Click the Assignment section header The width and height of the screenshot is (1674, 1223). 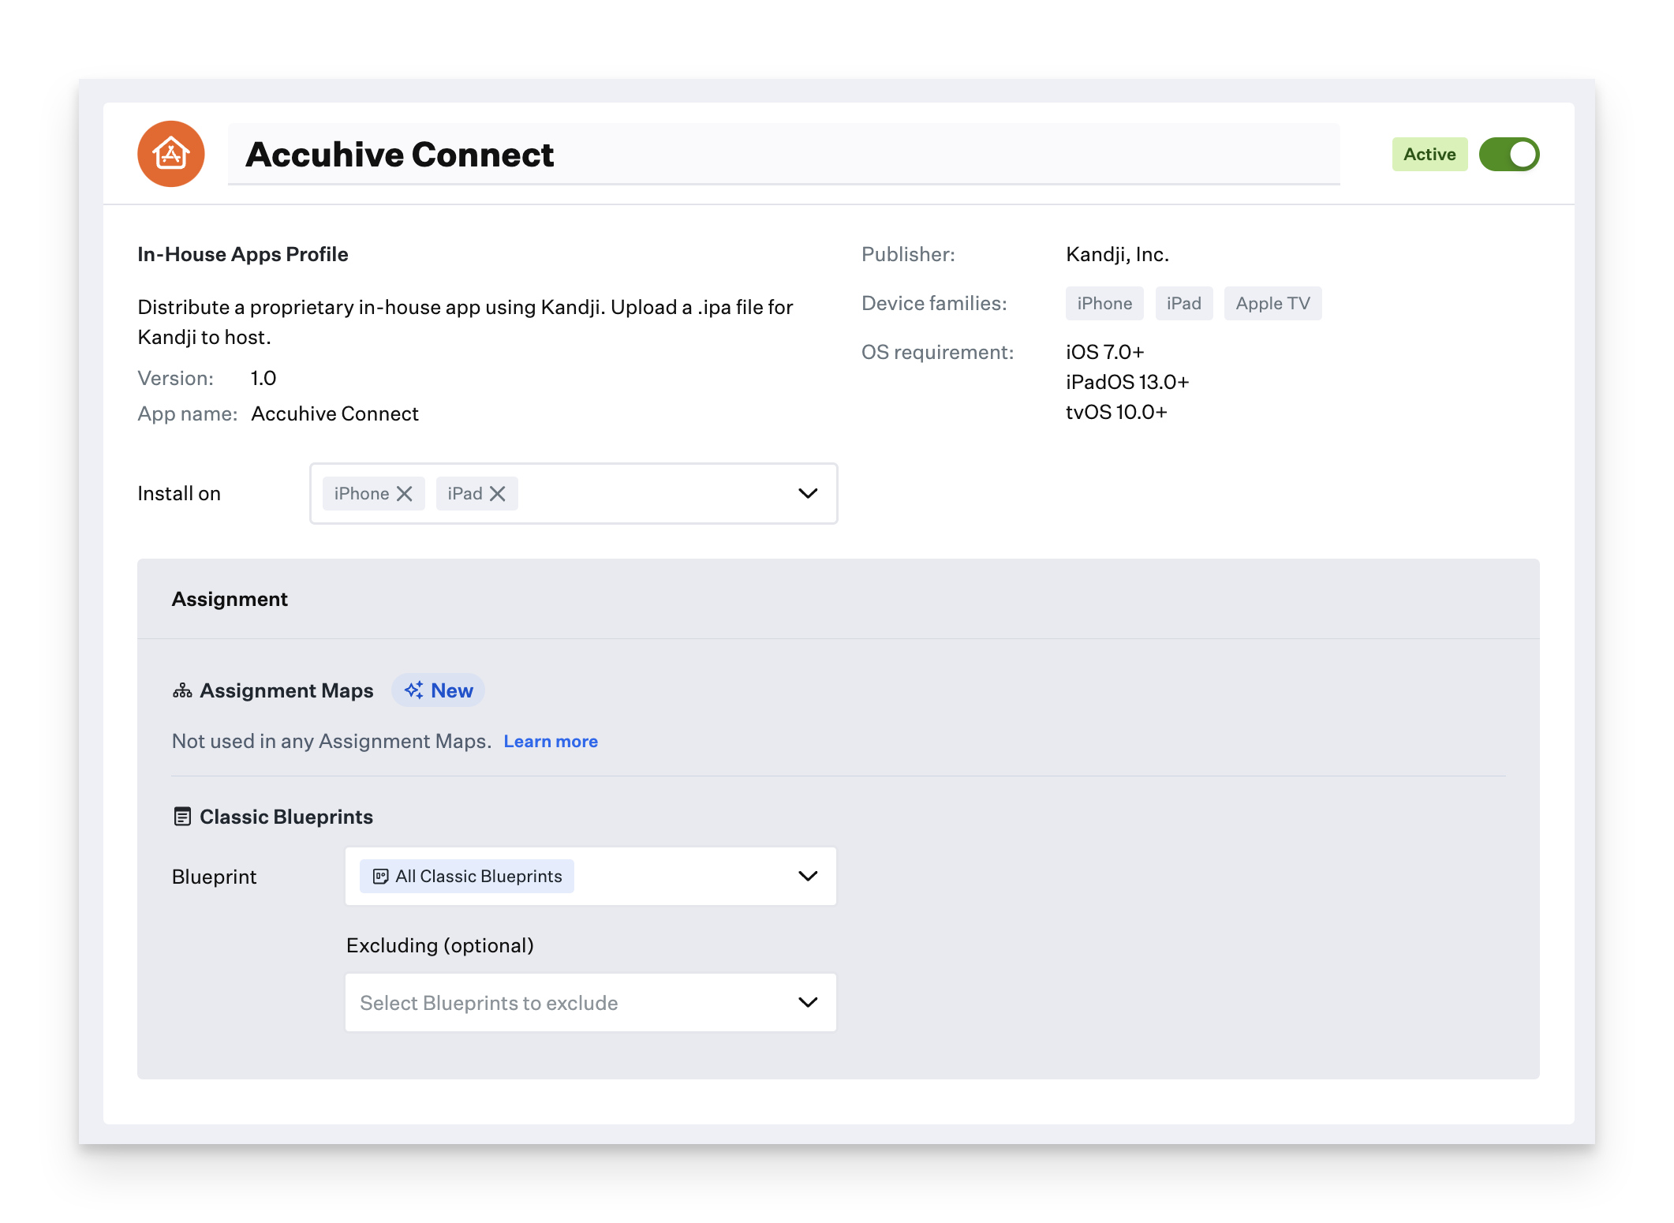tap(230, 600)
